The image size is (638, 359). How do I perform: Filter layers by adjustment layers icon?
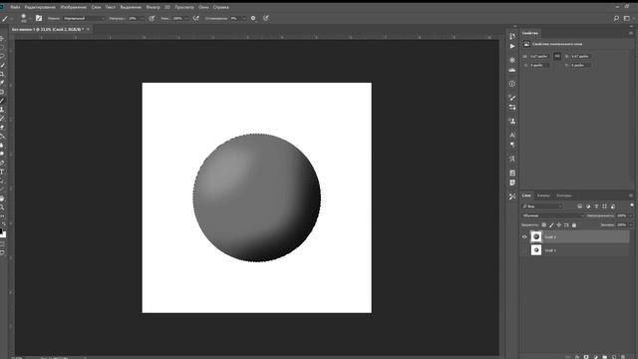(x=588, y=206)
